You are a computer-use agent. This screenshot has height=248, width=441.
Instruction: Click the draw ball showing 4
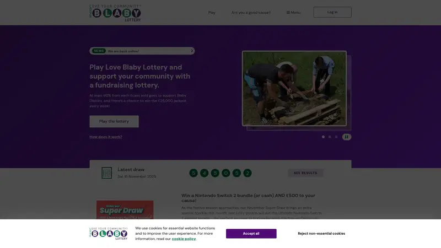point(204,173)
